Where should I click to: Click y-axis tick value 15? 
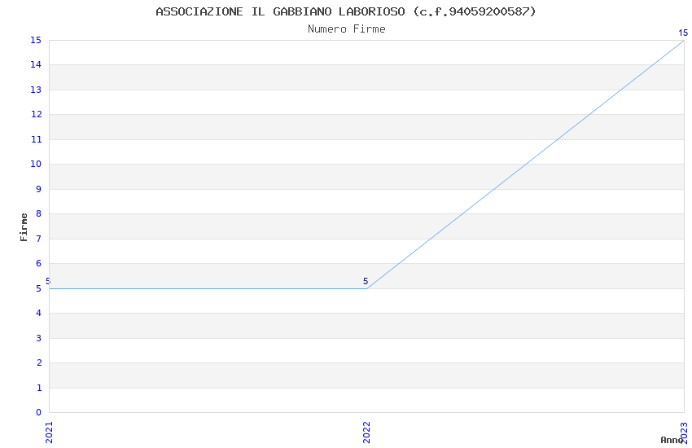click(36, 40)
